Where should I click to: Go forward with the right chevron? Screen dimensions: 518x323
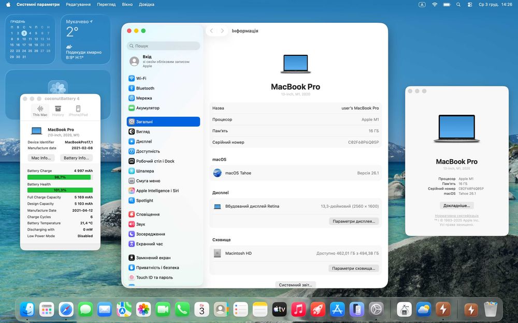tap(222, 31)
